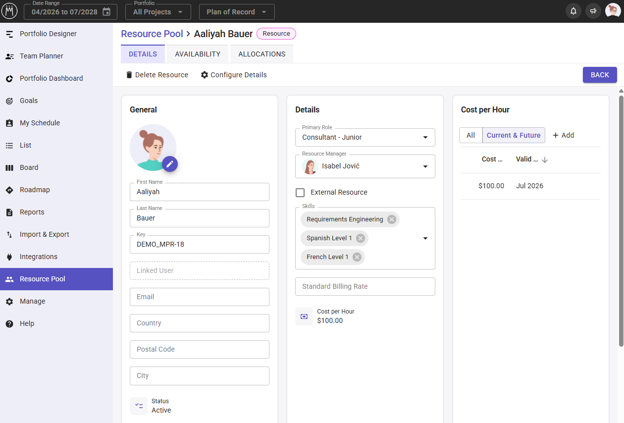Click the Delete Resource trash icon

click(129, 75)
